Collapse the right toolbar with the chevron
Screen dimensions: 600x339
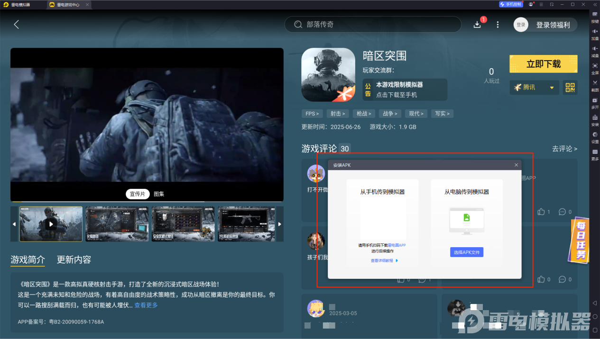(x=594, y=4)
